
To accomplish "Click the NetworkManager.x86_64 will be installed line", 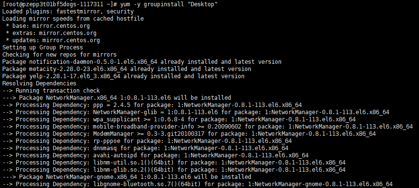I will [116, 98].
